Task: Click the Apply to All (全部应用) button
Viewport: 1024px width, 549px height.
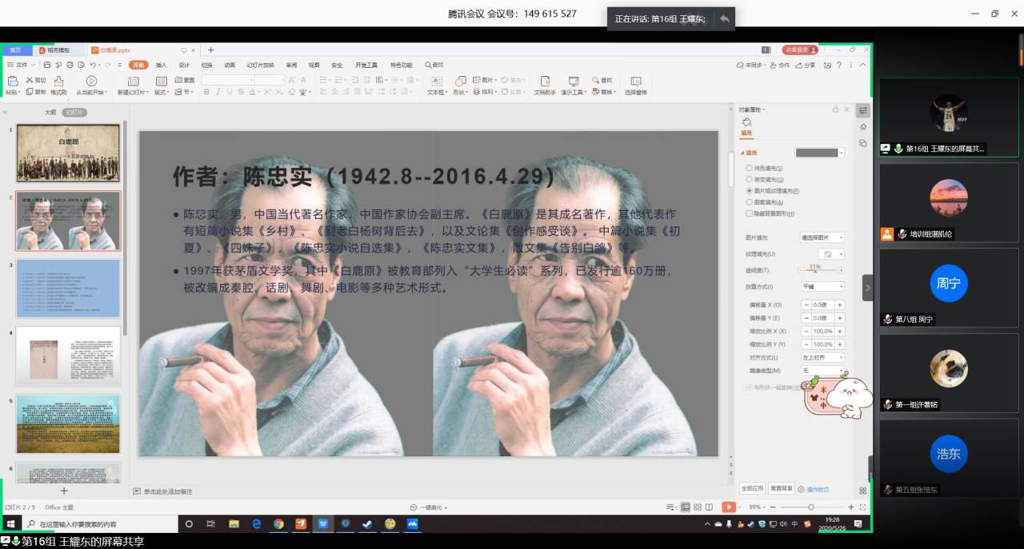Action: 752,488
